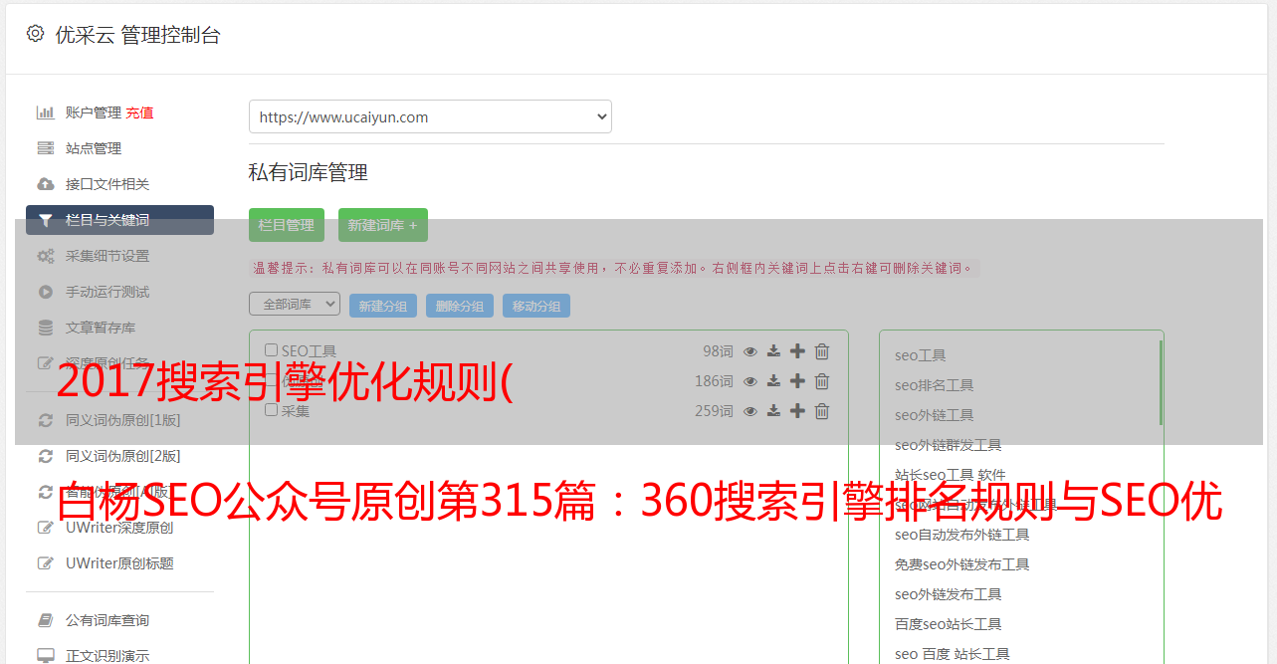Check the SEO工具 checkbox

point(271,350)
